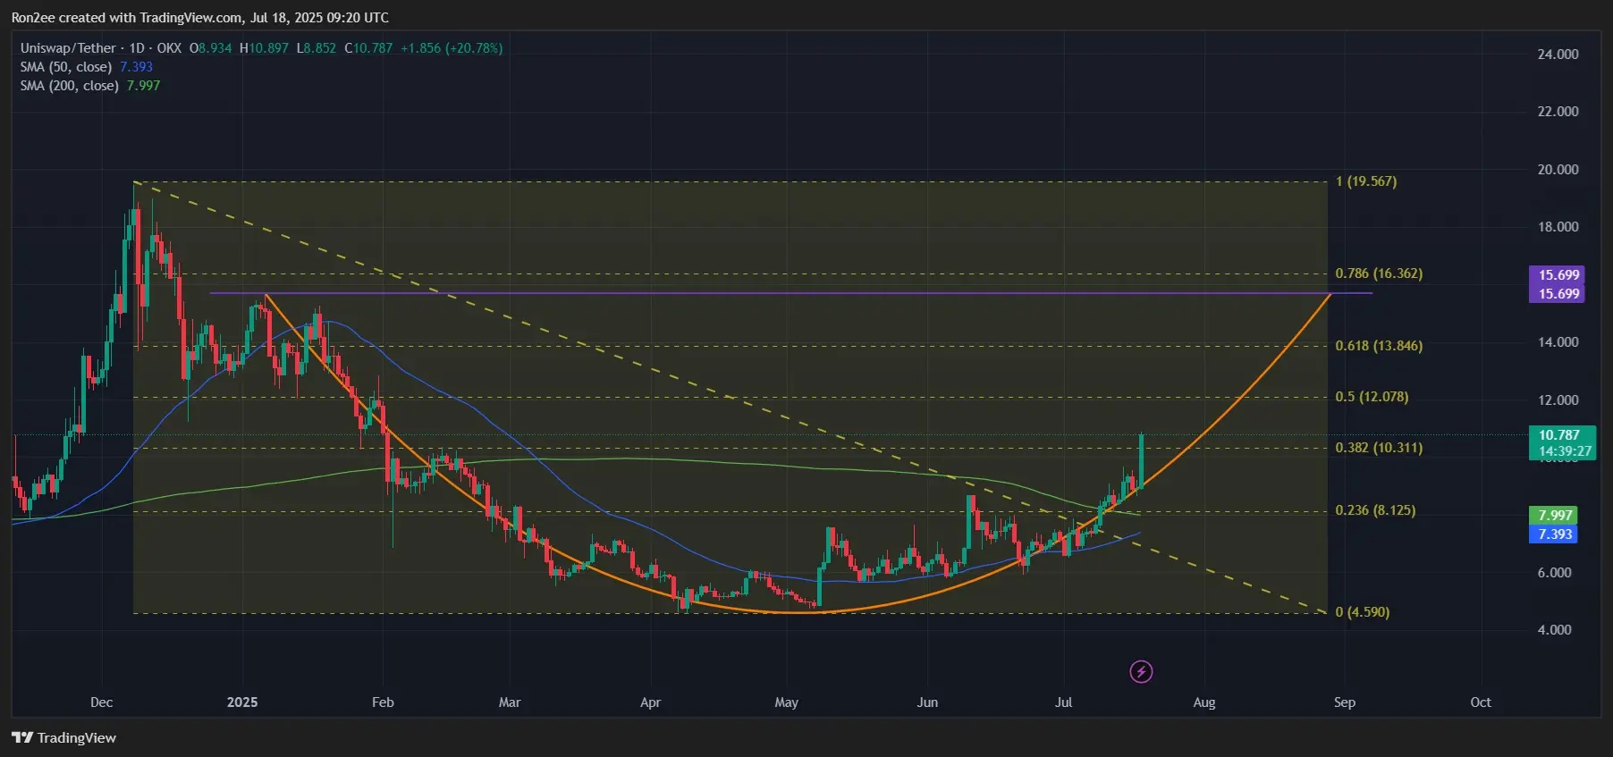The height and width of the screenshot is (757, 1613).
Task: Click the SMA 50 value 7.393 in legend
Action: pos(136,67)
